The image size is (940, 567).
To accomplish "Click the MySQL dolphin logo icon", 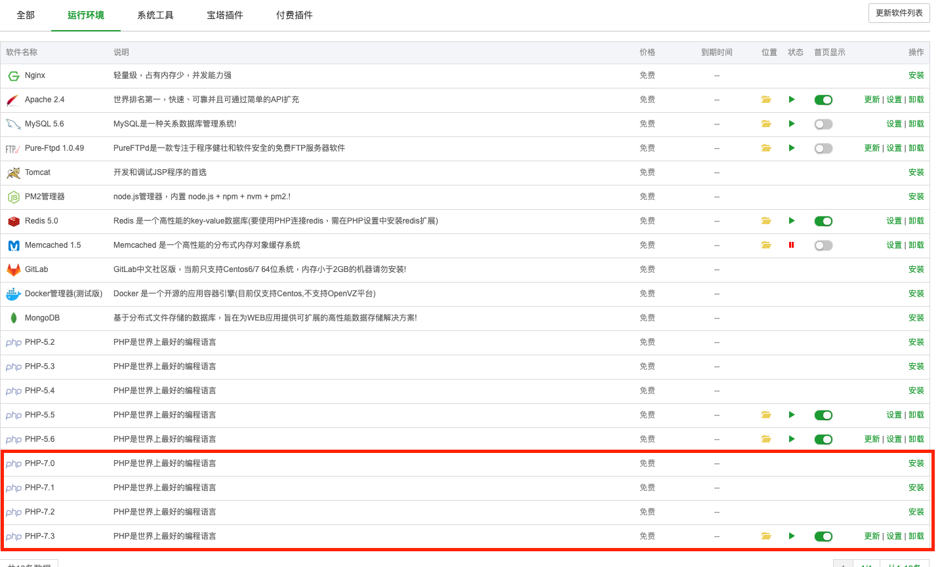I will pyautogui.click(x=13, y=125).
